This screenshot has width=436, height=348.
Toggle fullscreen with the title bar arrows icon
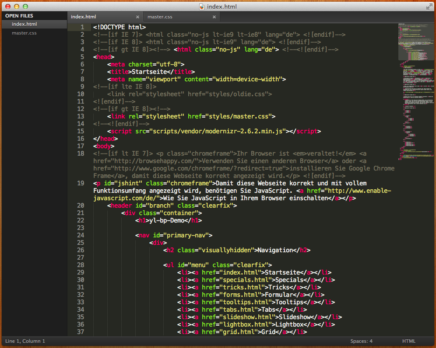tap(429, 7)
